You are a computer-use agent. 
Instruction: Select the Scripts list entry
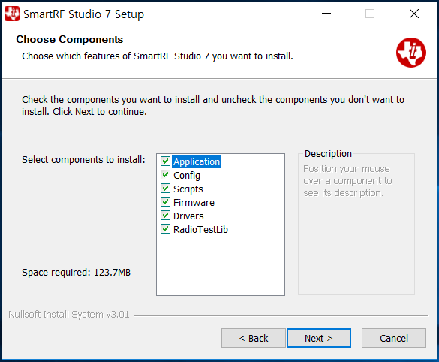click(x=188, y=189)
